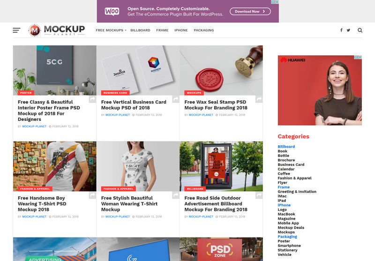
Task: Click the search magnifier icon
Action: 360,30
